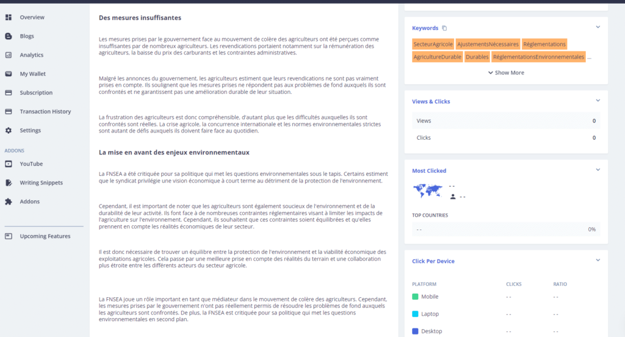Open the Overview menu item
This screenshot has height=337, width=625.
(x=32, y=17)
